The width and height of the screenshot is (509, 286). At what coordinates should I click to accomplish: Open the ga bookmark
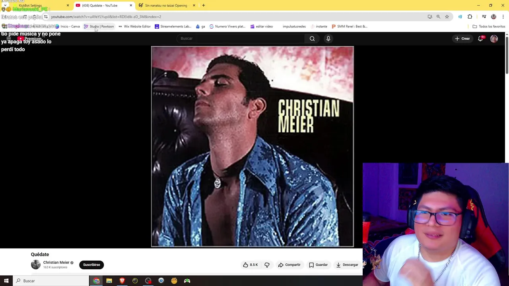(200, 27)
